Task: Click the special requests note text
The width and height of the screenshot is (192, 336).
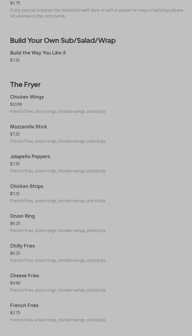Action: click(97, 13)
